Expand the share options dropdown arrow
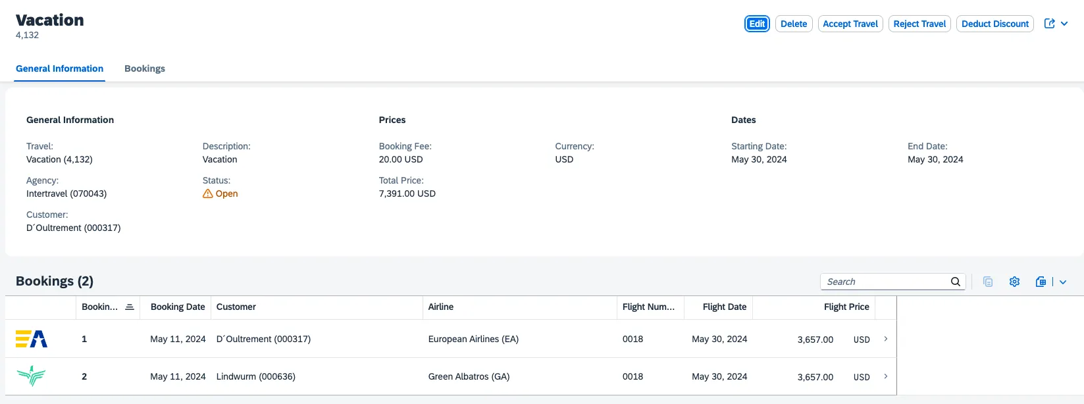1084x404 pixels. click(x=1064, y=24)
